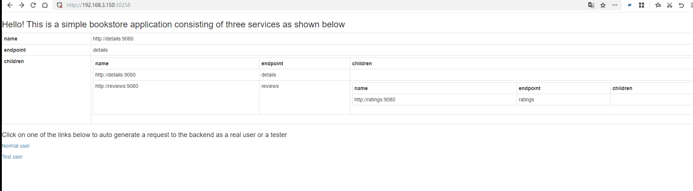
Task: Open the four-squares apps grid
Action: pyautogui.click(x=642, y=5)
